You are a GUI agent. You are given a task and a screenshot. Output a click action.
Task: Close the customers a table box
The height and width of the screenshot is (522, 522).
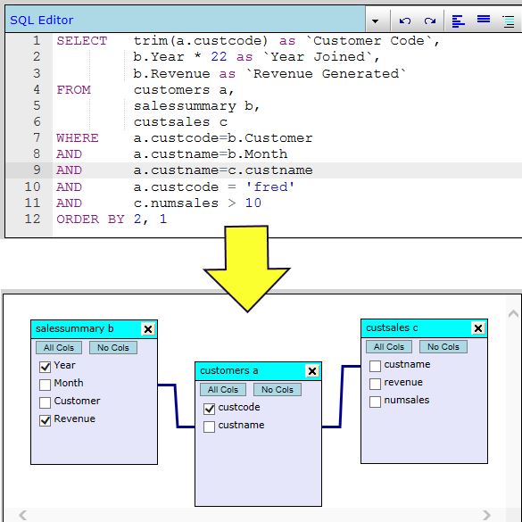click(312, 371)
